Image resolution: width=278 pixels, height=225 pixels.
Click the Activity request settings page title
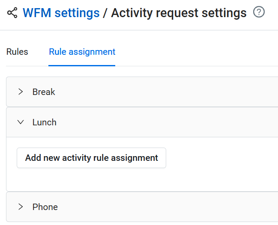tap(179, 13)
